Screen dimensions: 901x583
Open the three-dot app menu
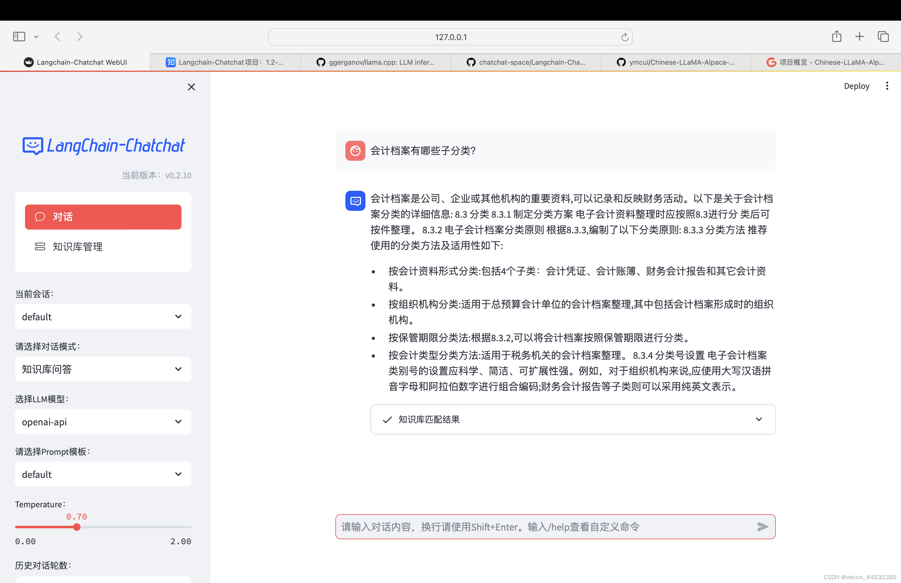click(x=887, y=86)
